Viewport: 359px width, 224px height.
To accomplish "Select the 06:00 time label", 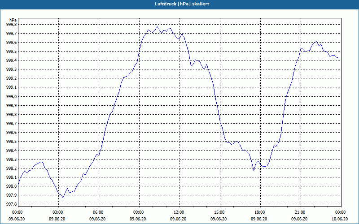I will click(97, 212).
